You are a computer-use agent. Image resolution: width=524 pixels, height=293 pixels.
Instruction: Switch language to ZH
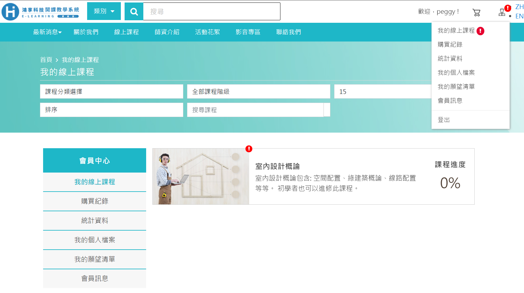519,7
